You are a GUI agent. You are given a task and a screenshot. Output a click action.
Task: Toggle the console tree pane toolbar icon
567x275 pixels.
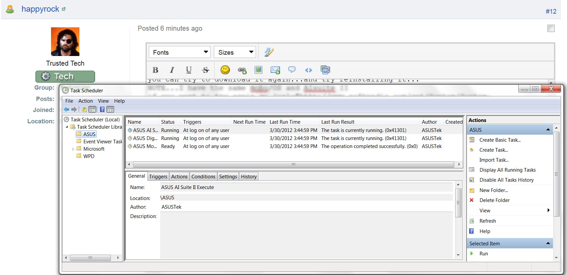[x=92, y=109]
